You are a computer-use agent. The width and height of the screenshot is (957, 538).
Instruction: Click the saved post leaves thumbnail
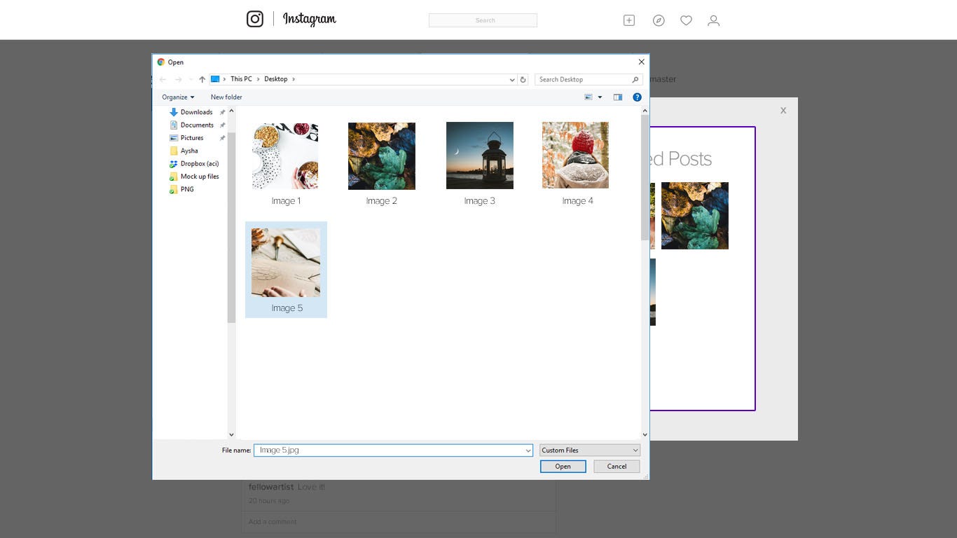pyautogui.click(x=695, y=216)
